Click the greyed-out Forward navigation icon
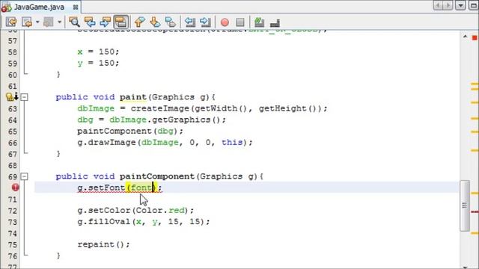Screen dimensions: 479x269 click(49, 22)
